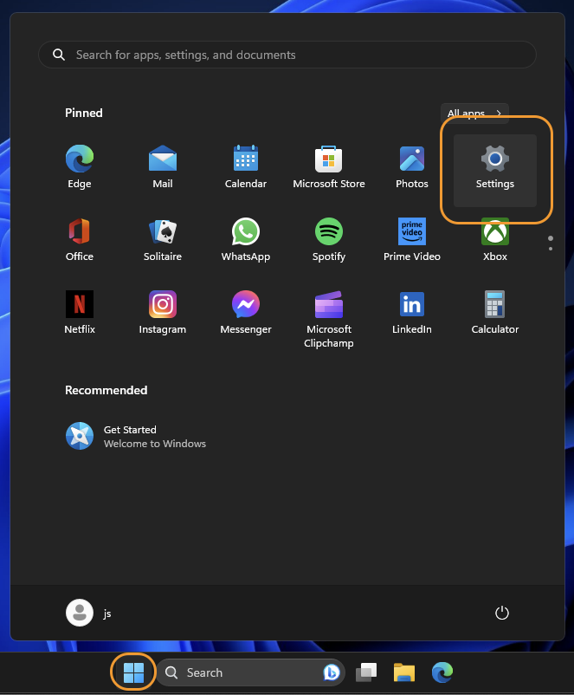Open Task View on the taskbar
The width and height of the screenshot is (574, 695).
click(366, 672)
